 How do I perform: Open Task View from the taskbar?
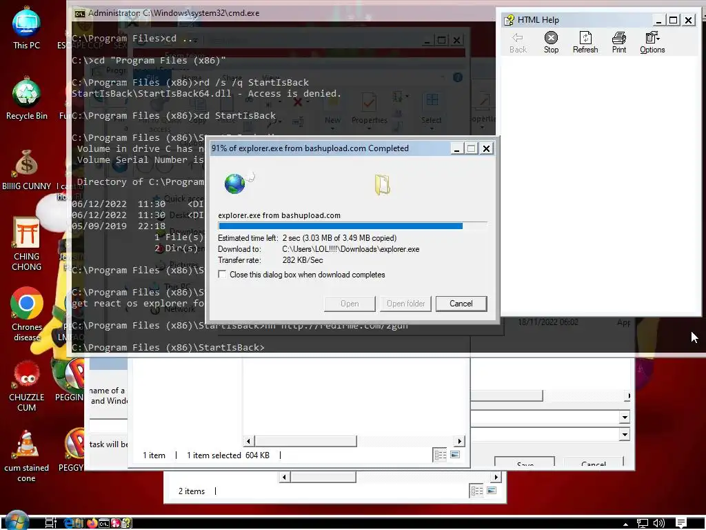(x=51, y=523)
